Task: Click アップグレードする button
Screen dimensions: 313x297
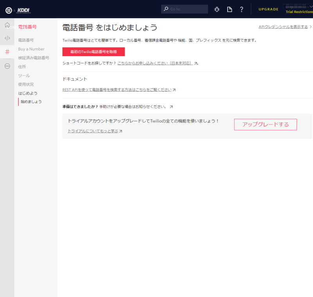Action: (266, 124)
